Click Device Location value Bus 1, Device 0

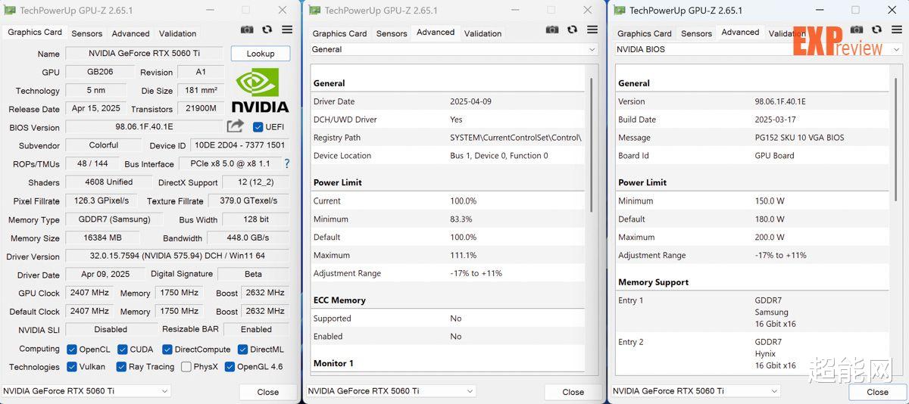498,156
